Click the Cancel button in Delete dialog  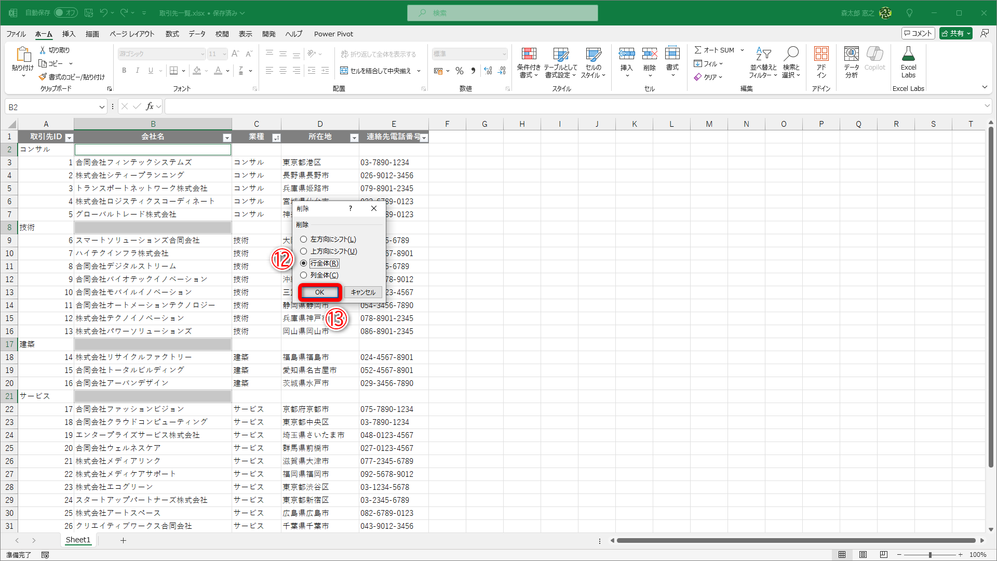coord(363,292)
